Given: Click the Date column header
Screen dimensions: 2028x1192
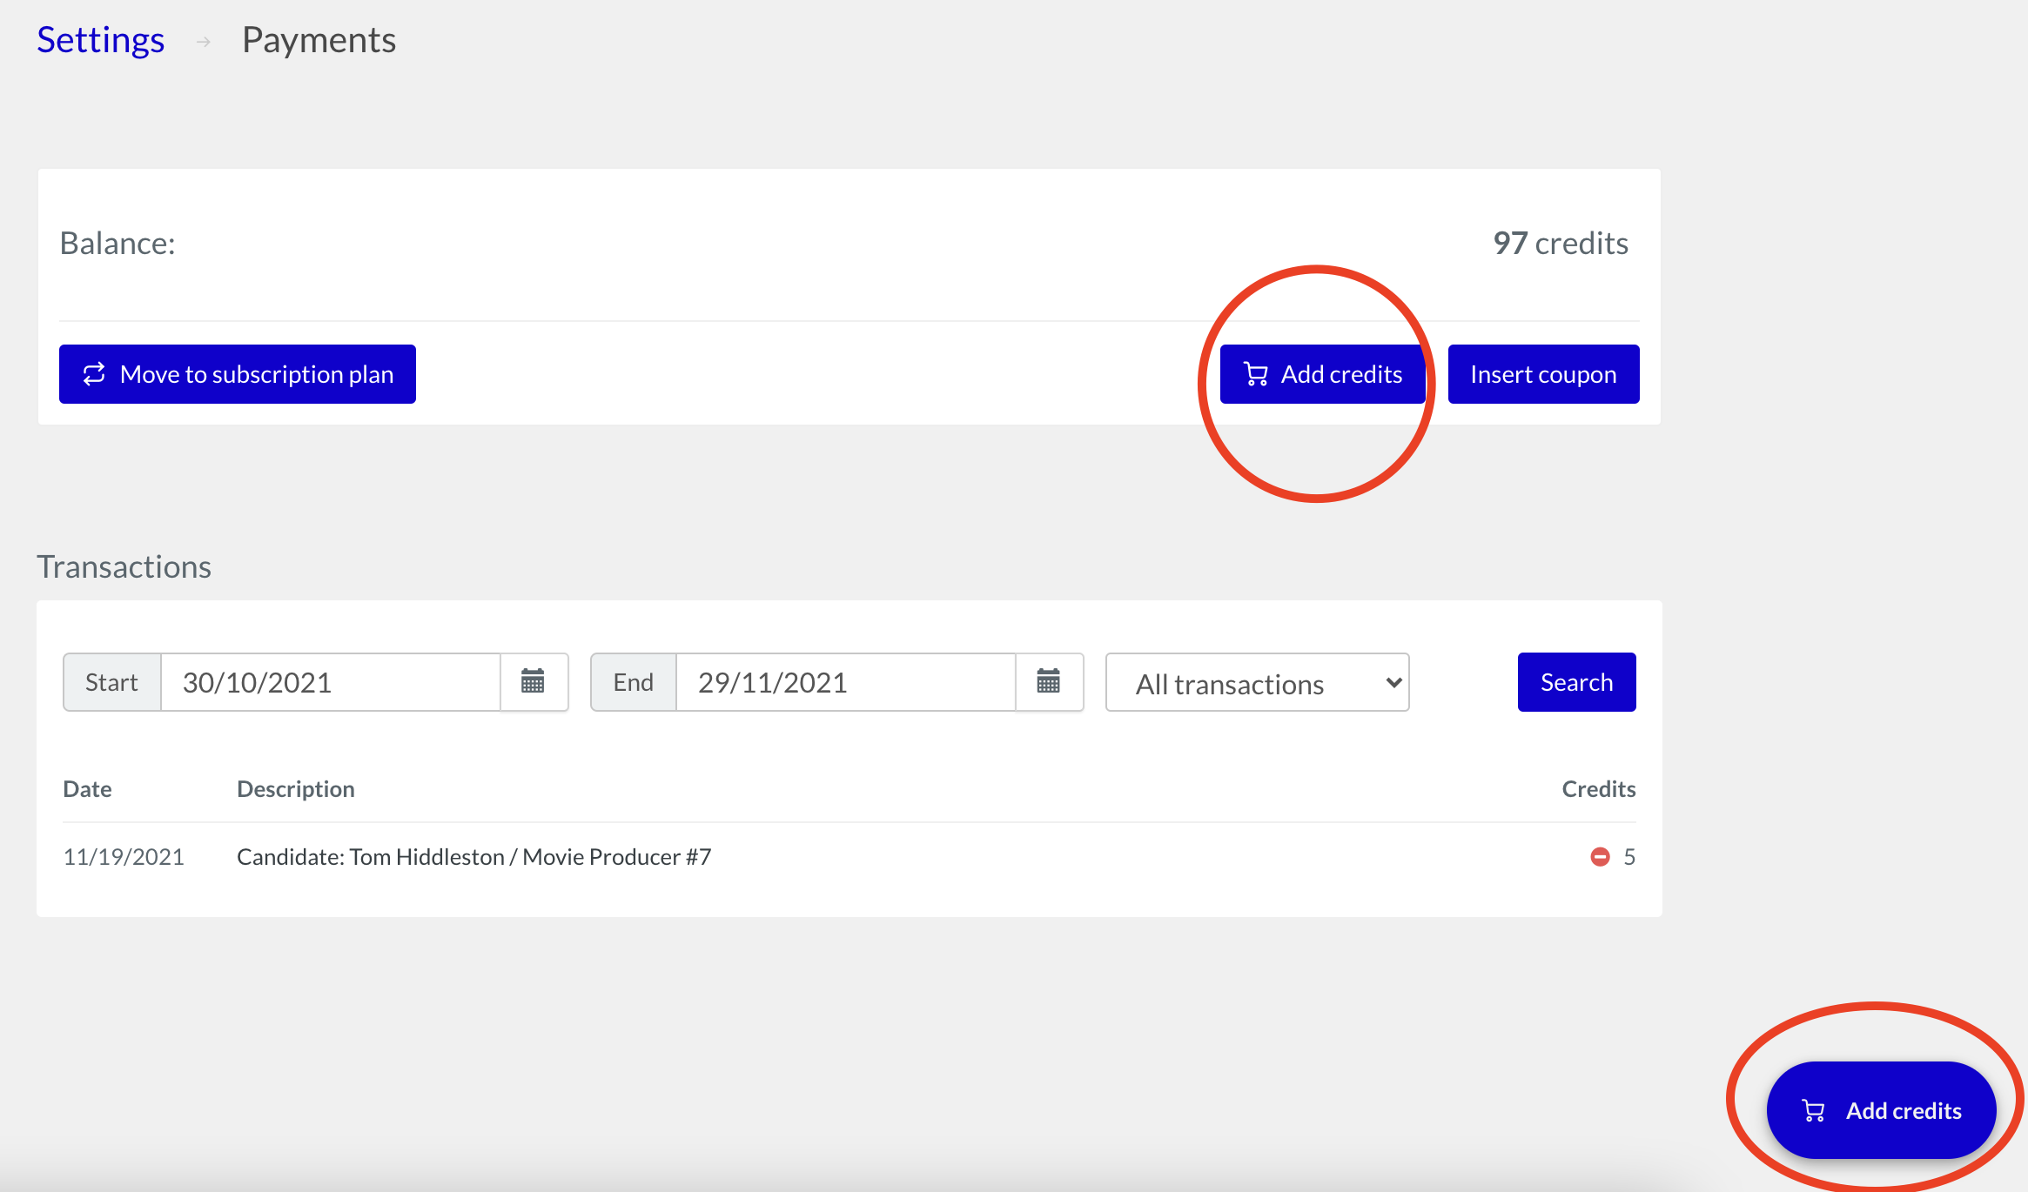Looking at the screenshot, I should [x=88, y=789].
